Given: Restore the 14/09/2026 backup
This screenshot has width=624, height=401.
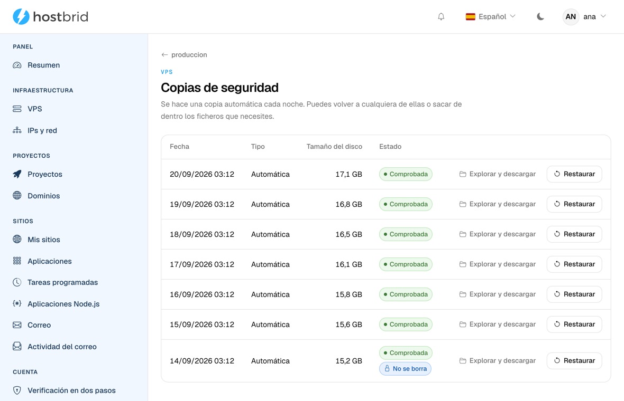Looking at the screenshot, I should coord(574,360).
